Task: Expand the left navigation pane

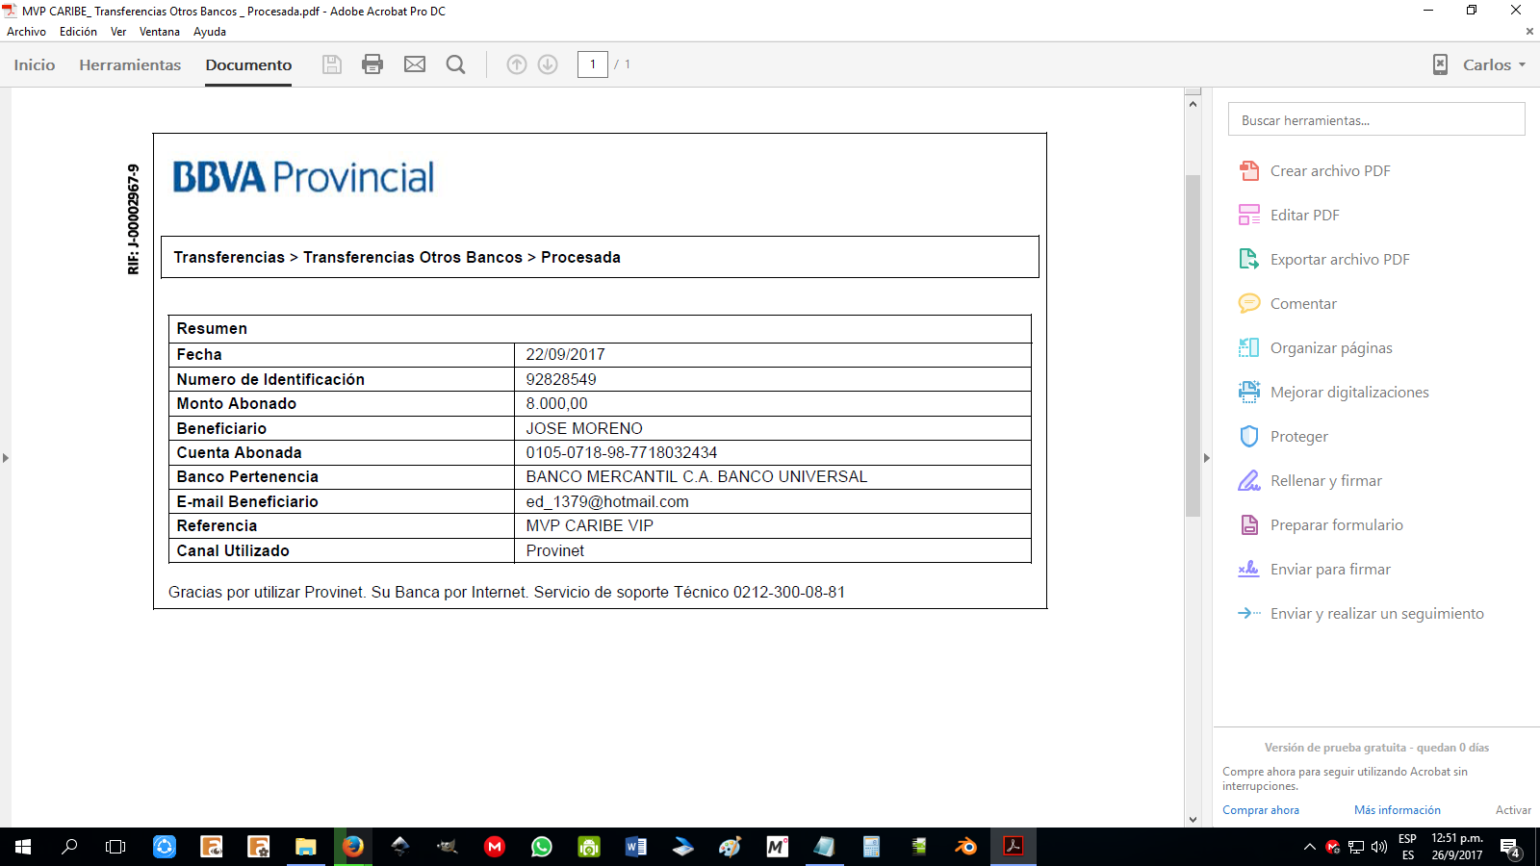Action: [x=6, y=458]
